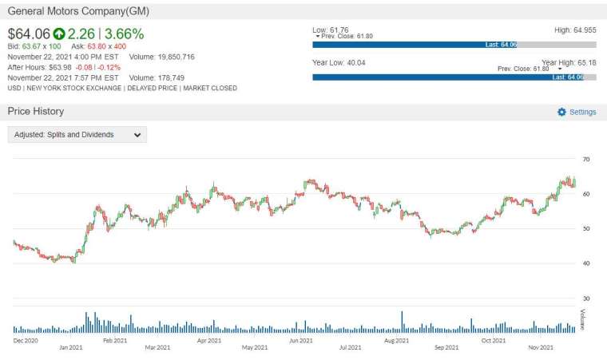This screenshot has width=607, height=360.
Task: Click the NEW YORK STOCK EXCHANGE label
Action: click(74, 89)
